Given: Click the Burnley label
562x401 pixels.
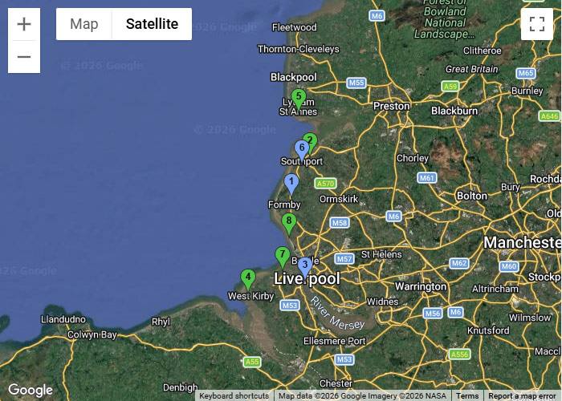Looking at the screenshot, I should click(527, 91).
